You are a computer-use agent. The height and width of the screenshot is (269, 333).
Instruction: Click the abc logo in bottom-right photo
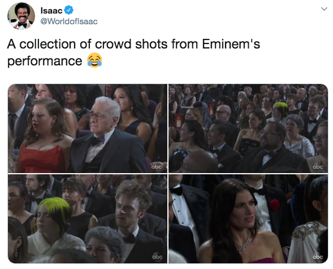pyautogui.click(x=318, y=257)
